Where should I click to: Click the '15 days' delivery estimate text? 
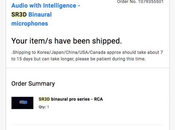[x=25, y=59]
